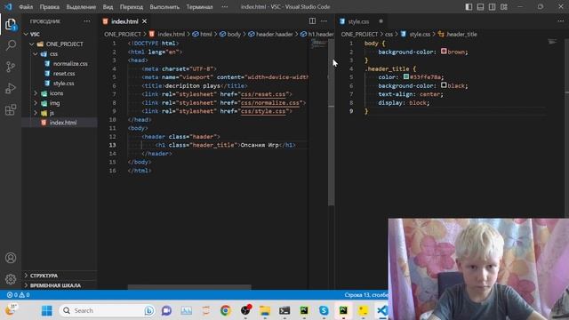Viewport: 569px width, 320px height.
Task: Collapse the ONE_PROJECT folder
Action: point(32,44)
